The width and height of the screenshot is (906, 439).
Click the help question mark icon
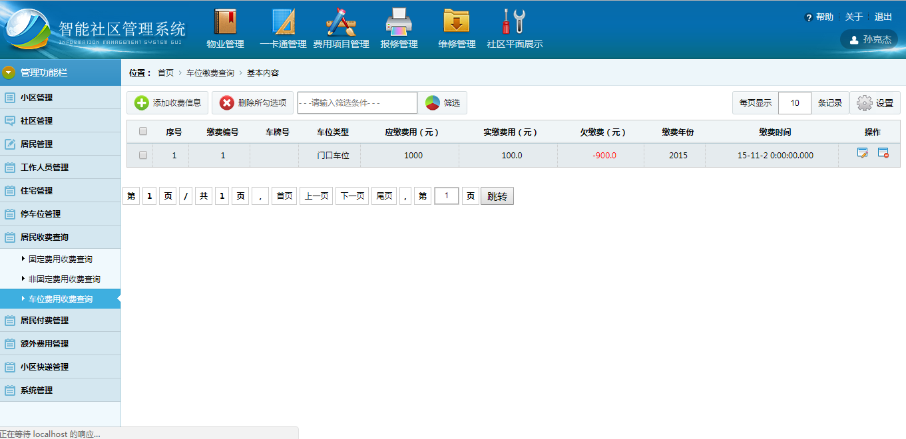pyautogui.click(x=809, y=17)
